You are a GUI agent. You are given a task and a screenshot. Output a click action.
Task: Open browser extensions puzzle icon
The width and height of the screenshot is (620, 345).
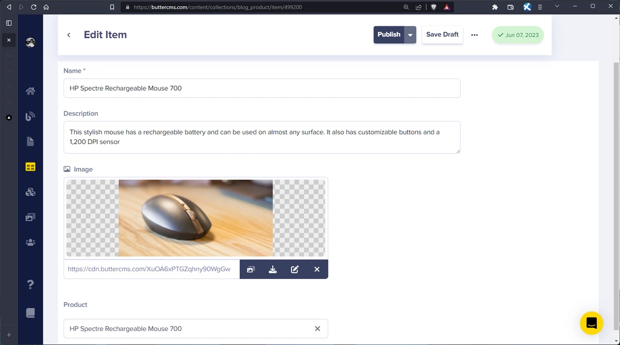coord(495,7)
